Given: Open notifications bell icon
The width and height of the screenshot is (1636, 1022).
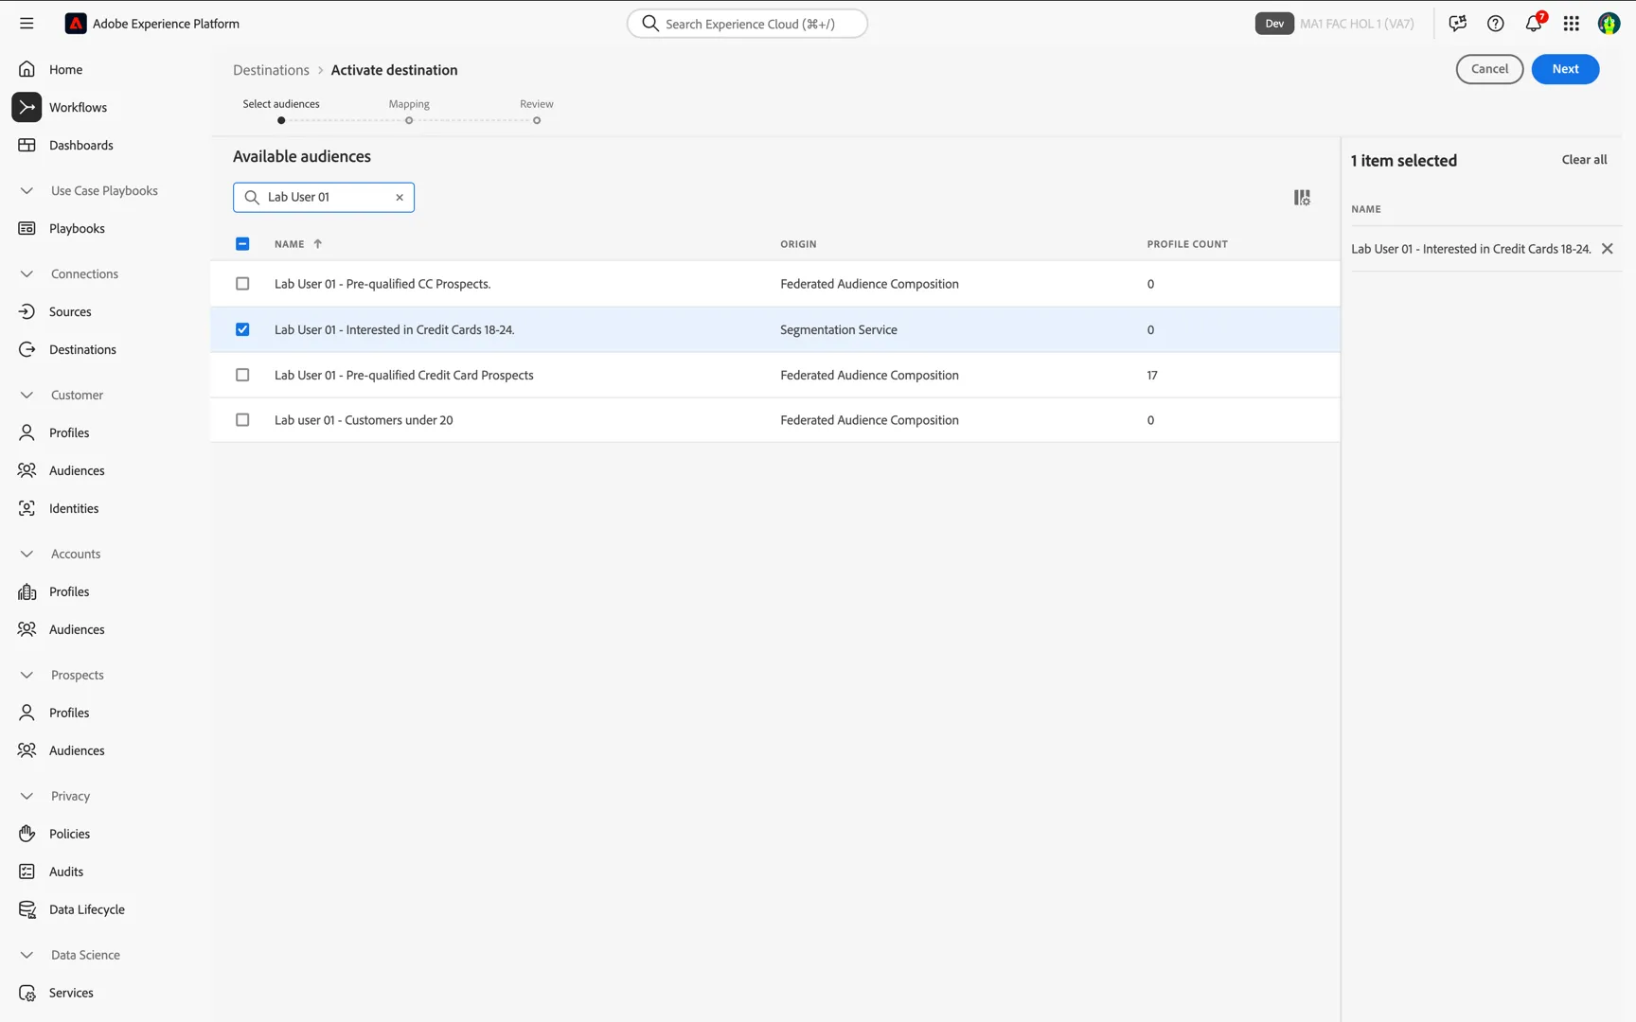Looking at the screenshot, I should point(1534,24).
